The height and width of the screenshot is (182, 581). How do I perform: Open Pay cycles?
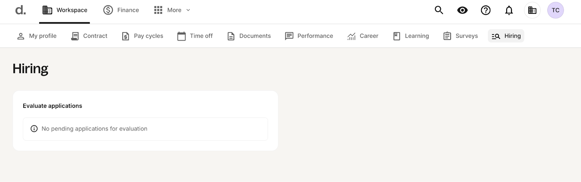click(x=143, y=36)
